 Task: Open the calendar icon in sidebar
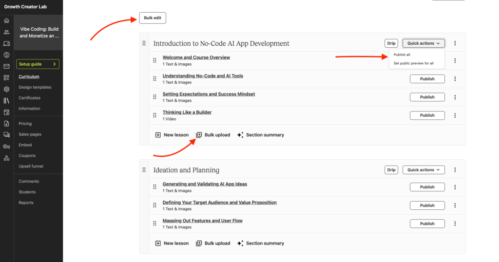click(x=6, y=112)
